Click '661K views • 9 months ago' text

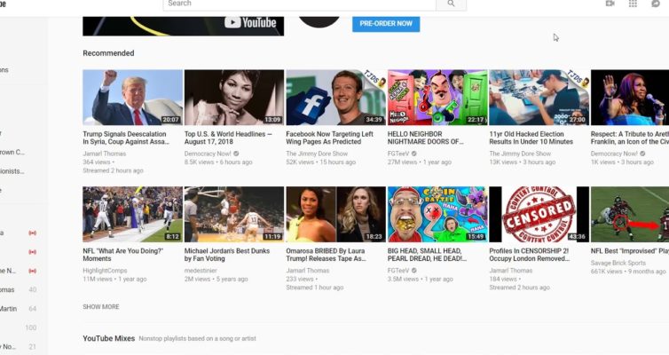pyautogui.click(x=628, y=272)
